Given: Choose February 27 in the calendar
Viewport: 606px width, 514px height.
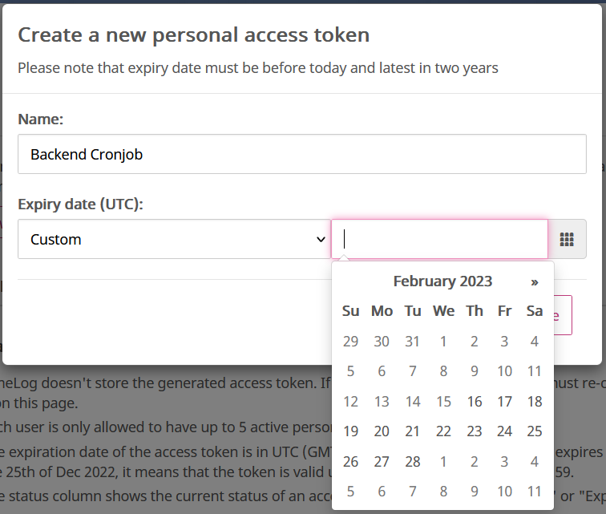Looking at the screenshot, I should point(382,462).
